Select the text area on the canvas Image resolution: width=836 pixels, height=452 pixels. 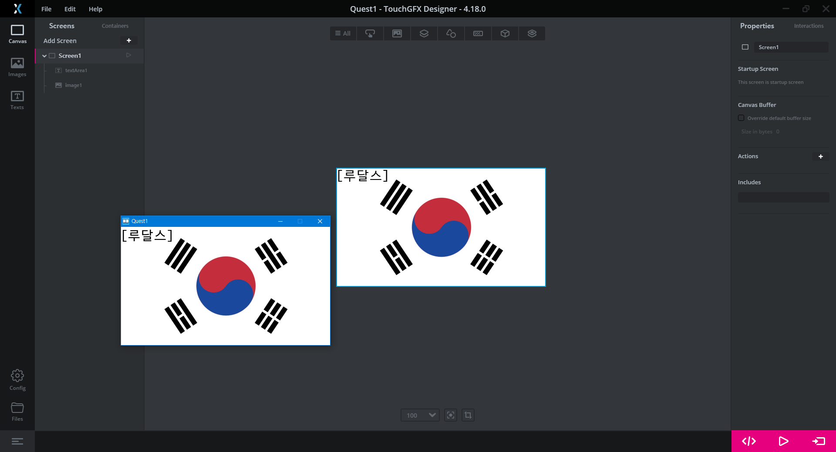click(363, 176)
